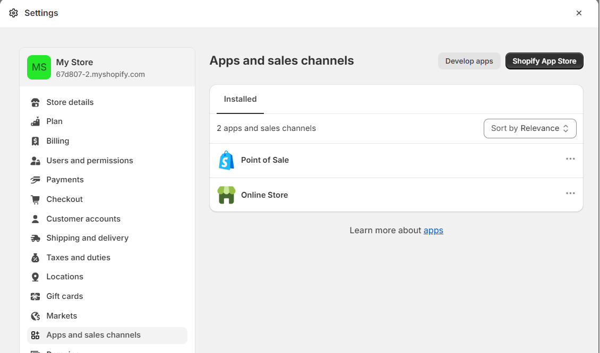The width and height of the screenshot is (600, 353).
Task: Click the Markets globe icon
Action: click(x=35, y=316)
